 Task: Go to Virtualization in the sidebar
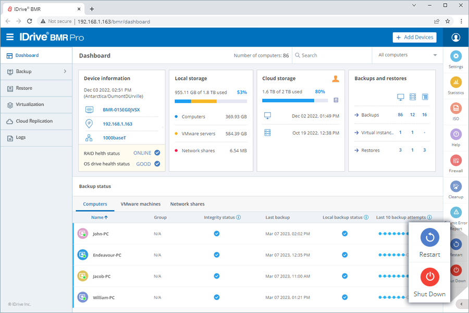[x=36, y=104]
